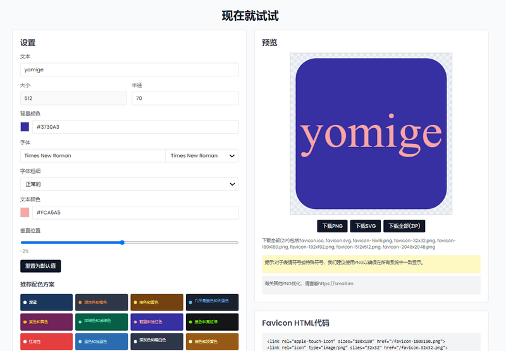Select the 黑色和黄红绿 color scheme

[x=212, y=322]
